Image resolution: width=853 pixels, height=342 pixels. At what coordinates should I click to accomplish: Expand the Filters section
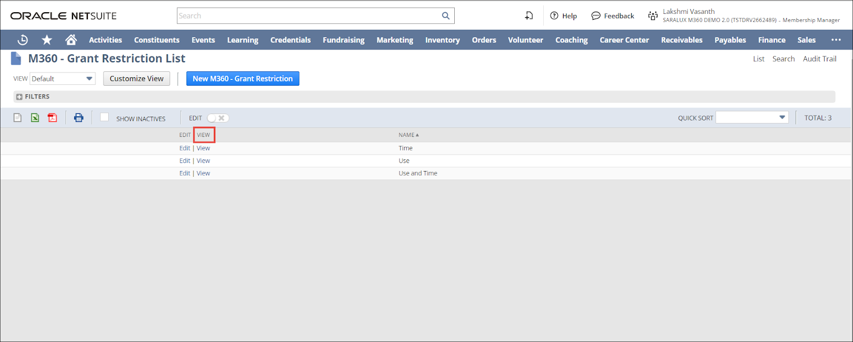pos(19,97)
